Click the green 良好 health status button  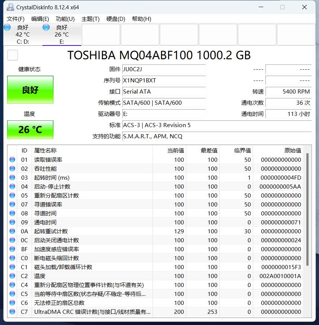[x=30, y=89]
